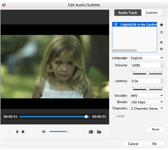Remove selected audio track with X icon

point(161,32)
